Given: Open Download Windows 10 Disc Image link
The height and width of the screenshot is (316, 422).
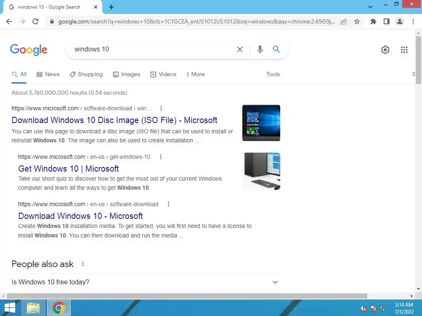Looking at the screenshot, I should coord(115,120).
